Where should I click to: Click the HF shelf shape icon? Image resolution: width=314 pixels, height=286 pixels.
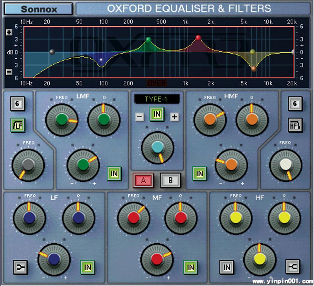tap(293, 267)
